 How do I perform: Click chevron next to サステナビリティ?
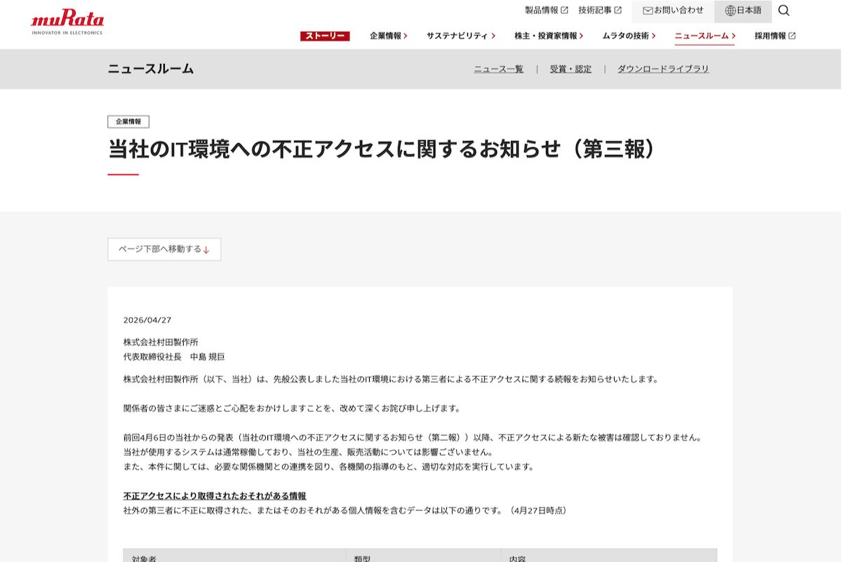[493, 36]
